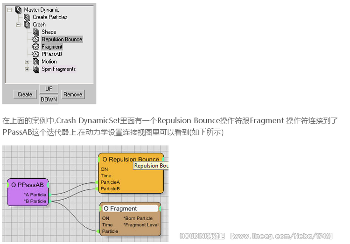Click Time label in Repulsion Bounce node
Screen dimensions: 350x244
106,176
